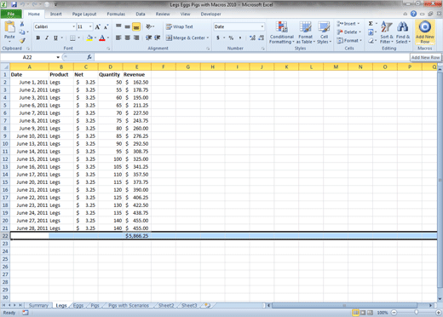Click the Font Color letter A

(102, 37)
